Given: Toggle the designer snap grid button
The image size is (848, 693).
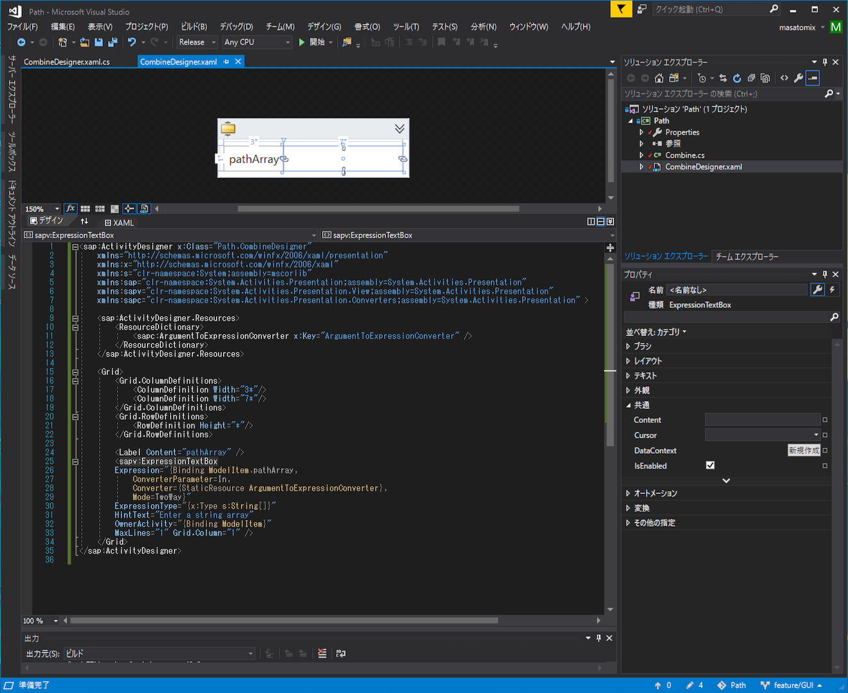Looking at the screenshot, I should point(85,208).
